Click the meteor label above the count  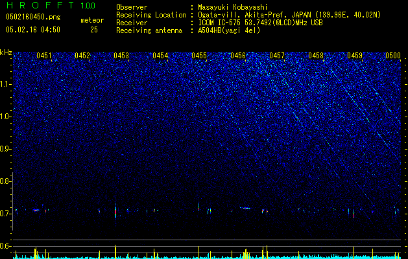pos(92,20)
